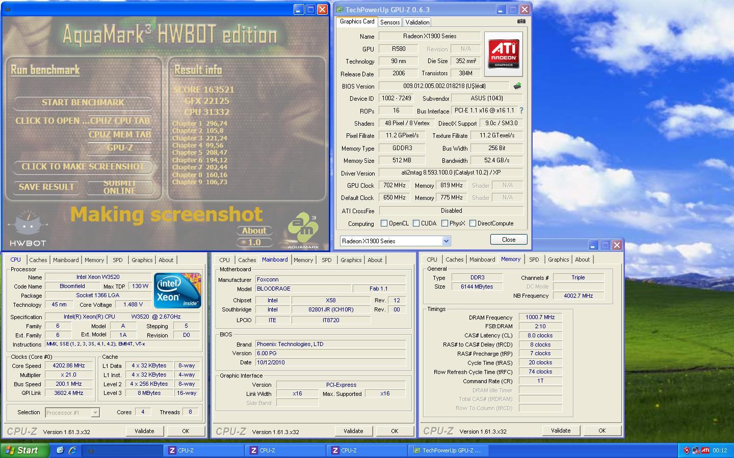Open the ATI tray icon
The width and height of the screenshot is (734, 458).
[x=705, y=450]
